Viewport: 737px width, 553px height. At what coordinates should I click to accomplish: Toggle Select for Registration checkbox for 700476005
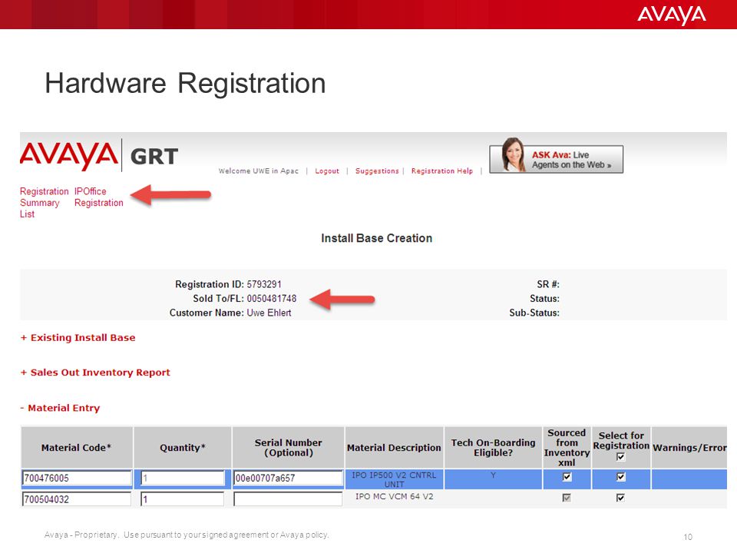click(620, 477)
